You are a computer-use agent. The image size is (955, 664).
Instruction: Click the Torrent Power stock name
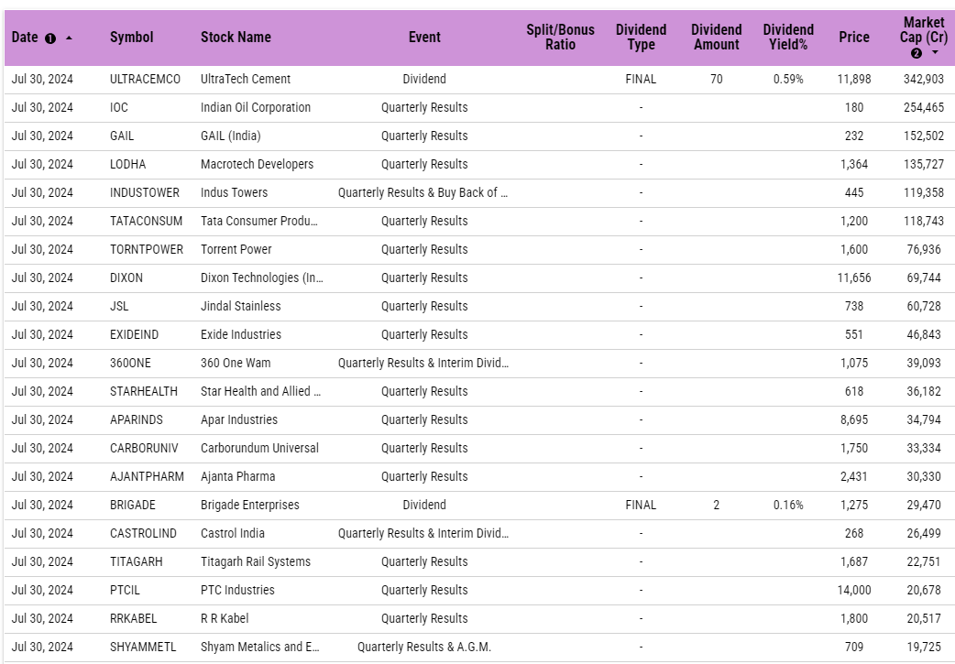tap(236, 249)
